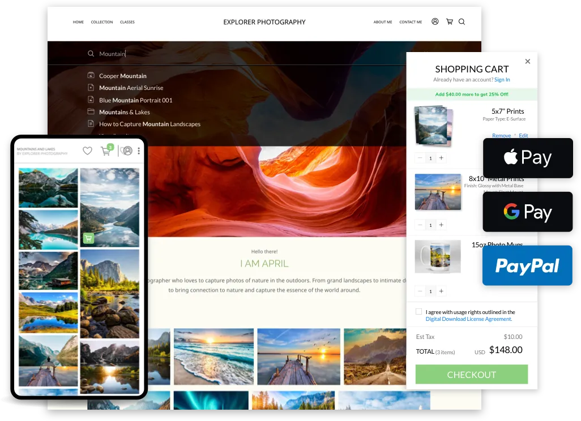
Task: Tap the heart favorites icon on tablet
Action: 87,151
